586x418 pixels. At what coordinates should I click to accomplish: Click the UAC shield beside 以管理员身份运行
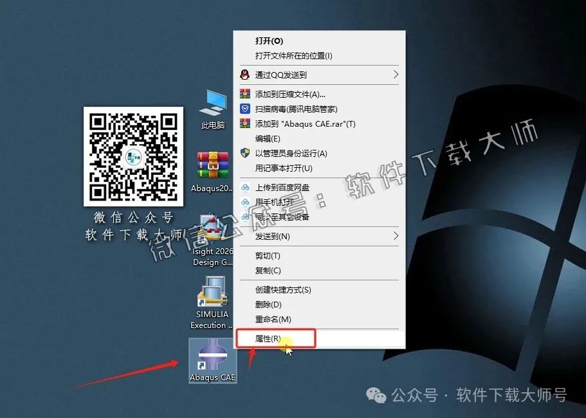click(x=245, y=154)
